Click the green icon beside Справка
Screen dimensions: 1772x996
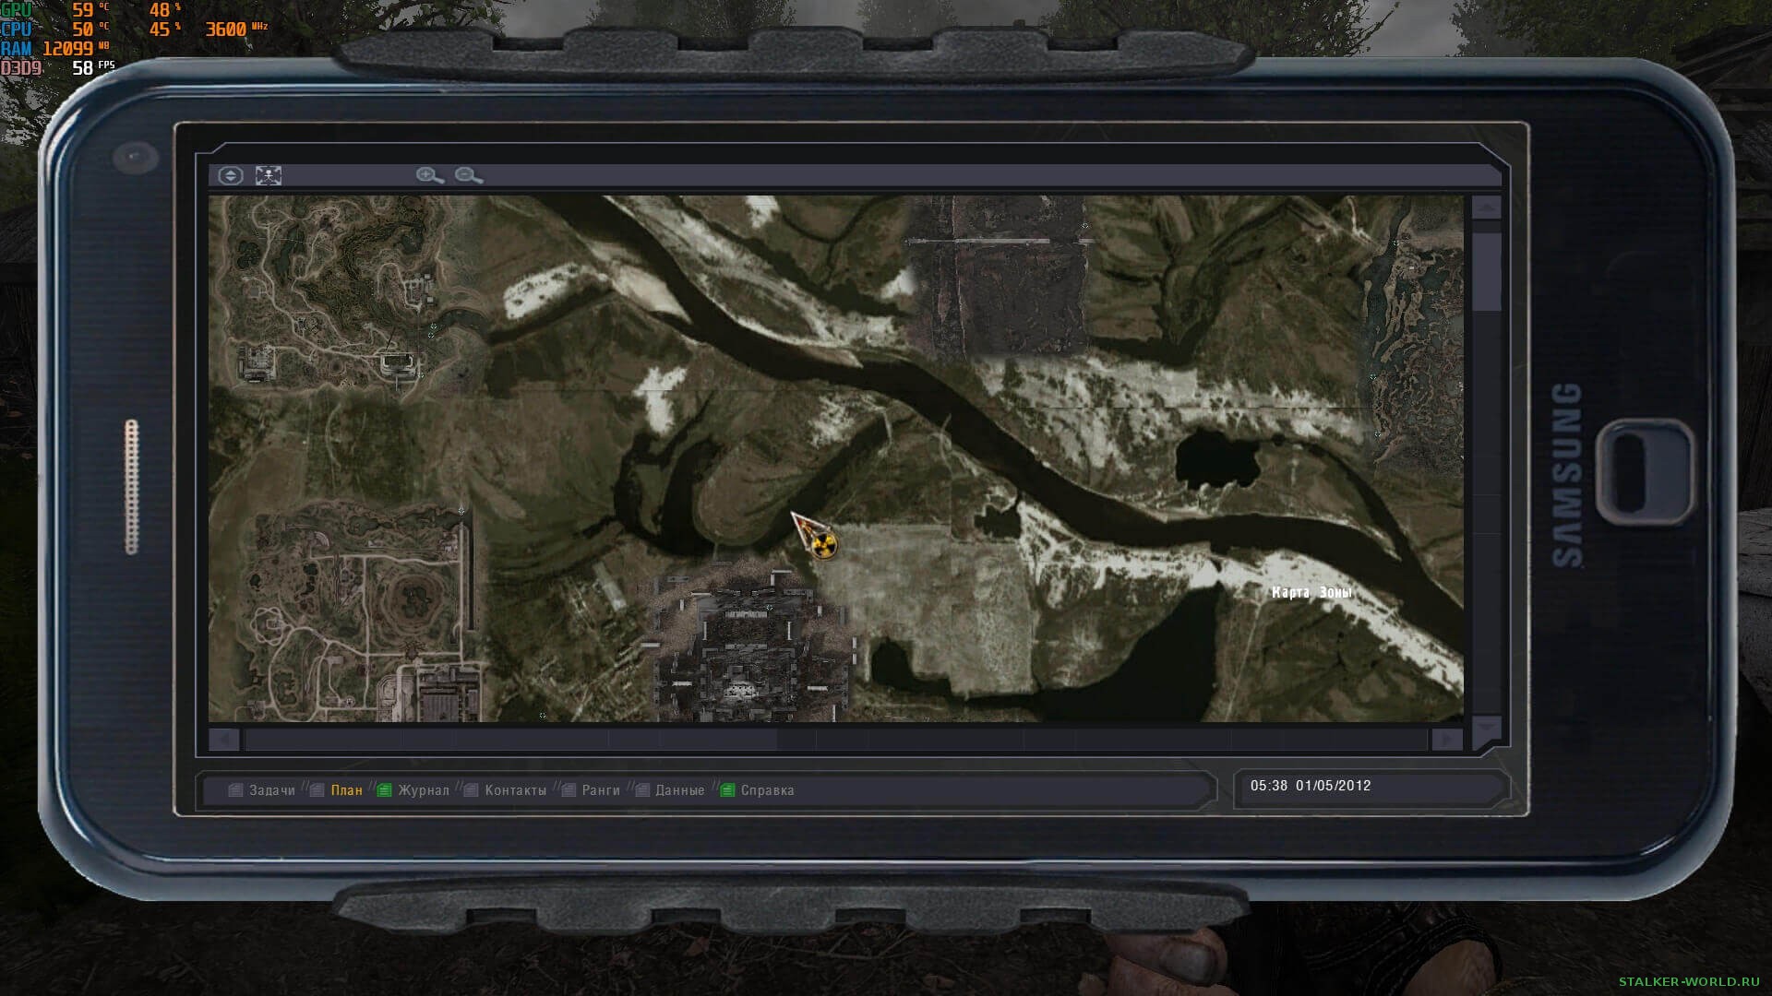pyautogui.click(x=727, y=790)
